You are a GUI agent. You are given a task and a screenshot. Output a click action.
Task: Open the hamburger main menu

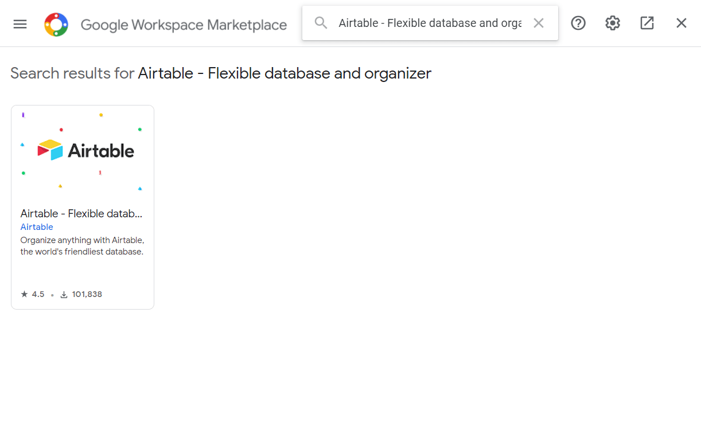pyautogui.click(x=20, y=24)
